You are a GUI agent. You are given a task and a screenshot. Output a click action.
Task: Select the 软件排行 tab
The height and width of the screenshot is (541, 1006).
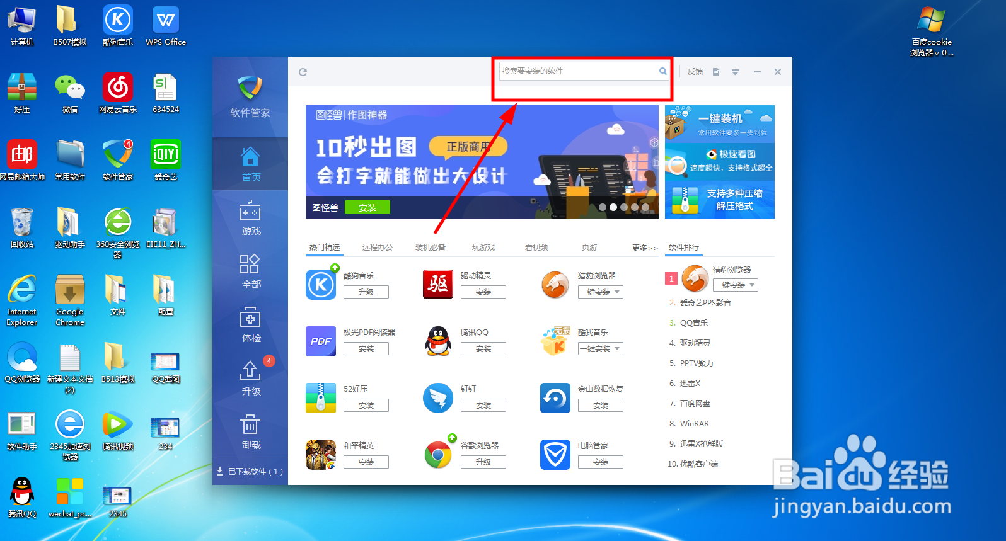[684, 248]
